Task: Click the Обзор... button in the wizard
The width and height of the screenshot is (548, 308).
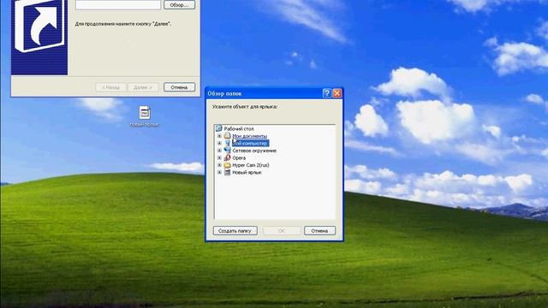Action: coord(179,5)
